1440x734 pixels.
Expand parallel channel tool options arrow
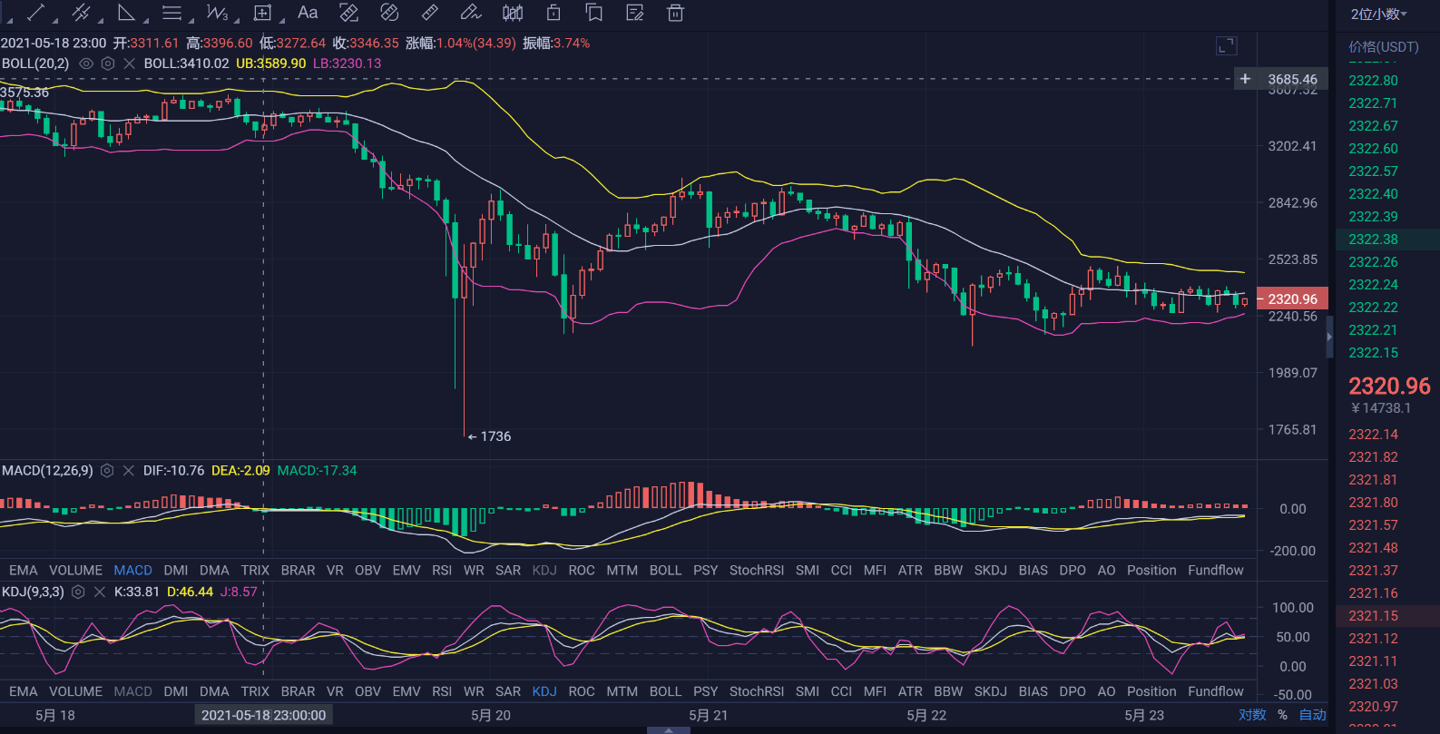coord(102,20)
